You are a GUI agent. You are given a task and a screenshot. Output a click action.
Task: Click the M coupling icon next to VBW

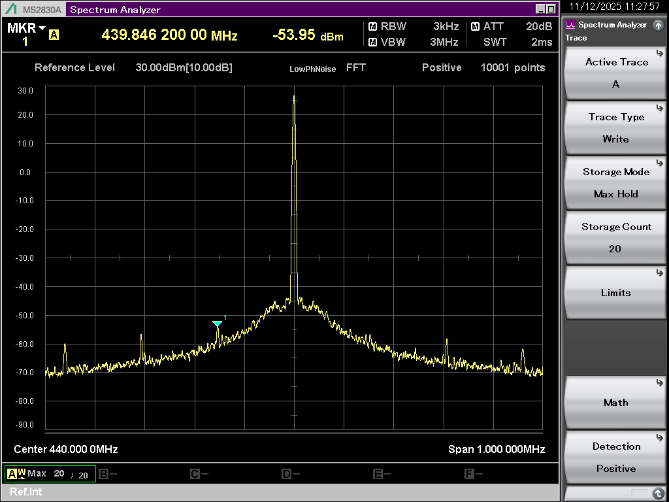pos(373,42)
